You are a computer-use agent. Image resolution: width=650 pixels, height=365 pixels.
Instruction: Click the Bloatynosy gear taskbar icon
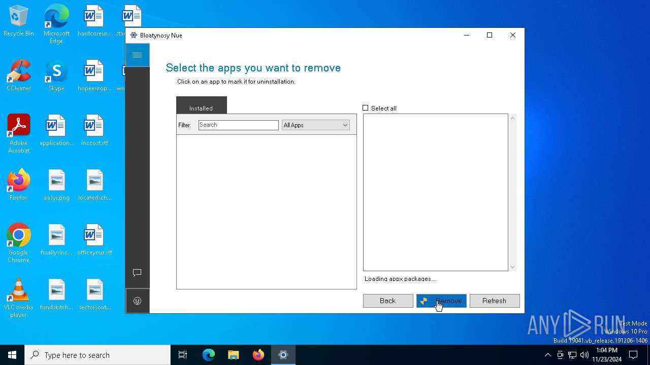tap(283, 355)
